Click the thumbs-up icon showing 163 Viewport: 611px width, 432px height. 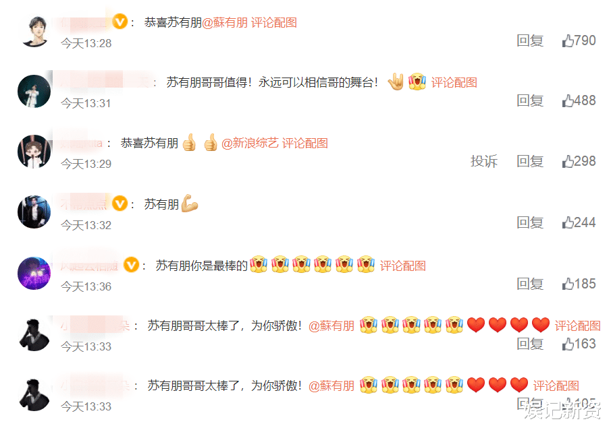click(568, 344)
